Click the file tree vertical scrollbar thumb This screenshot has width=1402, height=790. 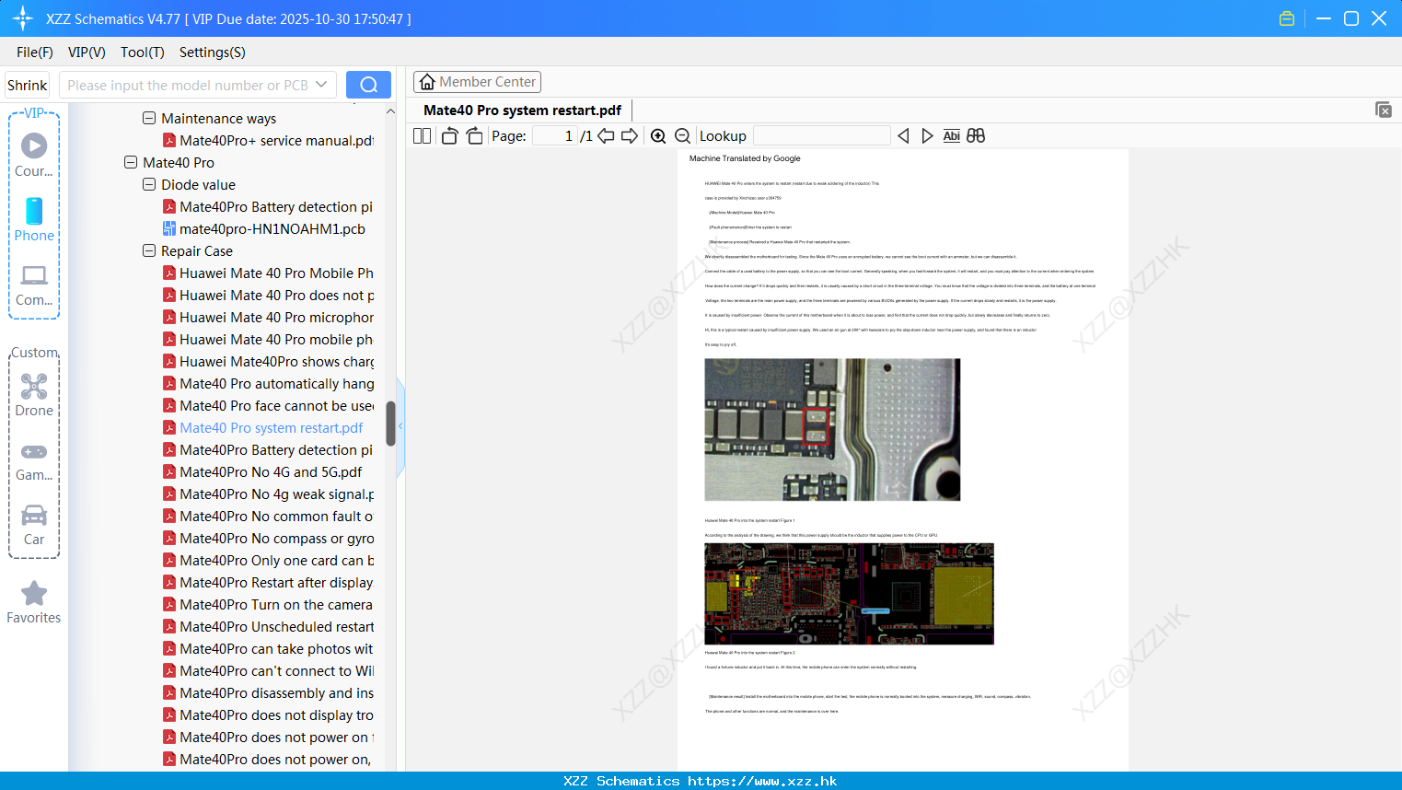[x=390, y=424]
